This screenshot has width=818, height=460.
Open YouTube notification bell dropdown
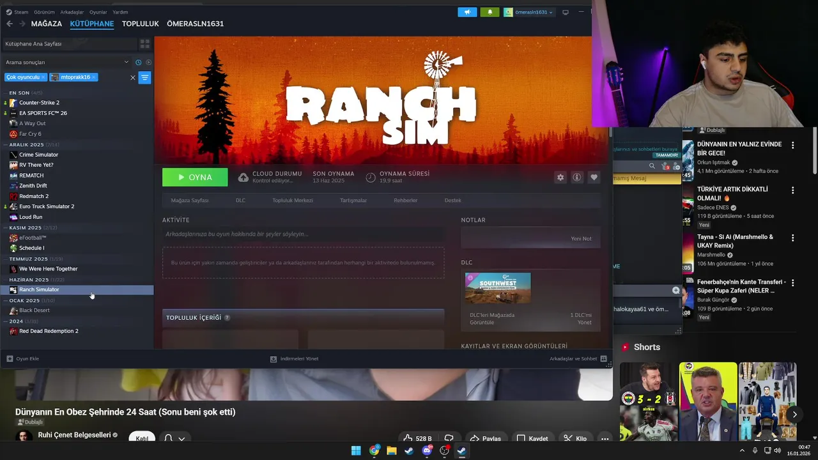(174, 438)
